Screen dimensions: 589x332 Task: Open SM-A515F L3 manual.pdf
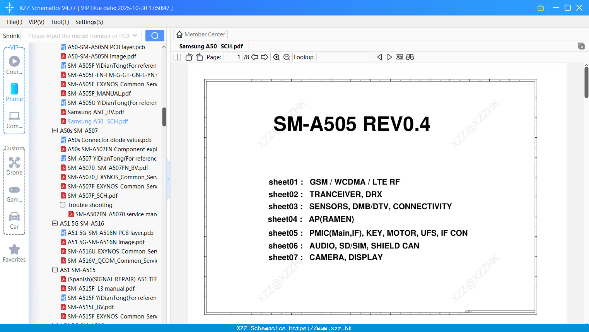coord(97,289)
